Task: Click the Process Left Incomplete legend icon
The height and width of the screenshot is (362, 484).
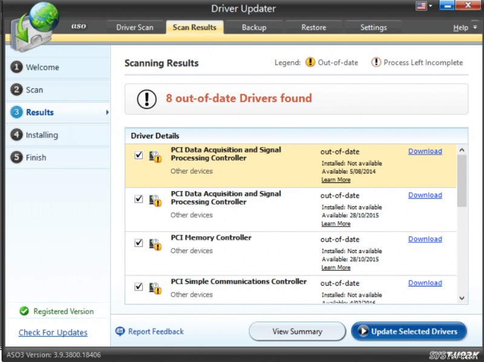Action: pyautogui.click(x=376, y=62)
